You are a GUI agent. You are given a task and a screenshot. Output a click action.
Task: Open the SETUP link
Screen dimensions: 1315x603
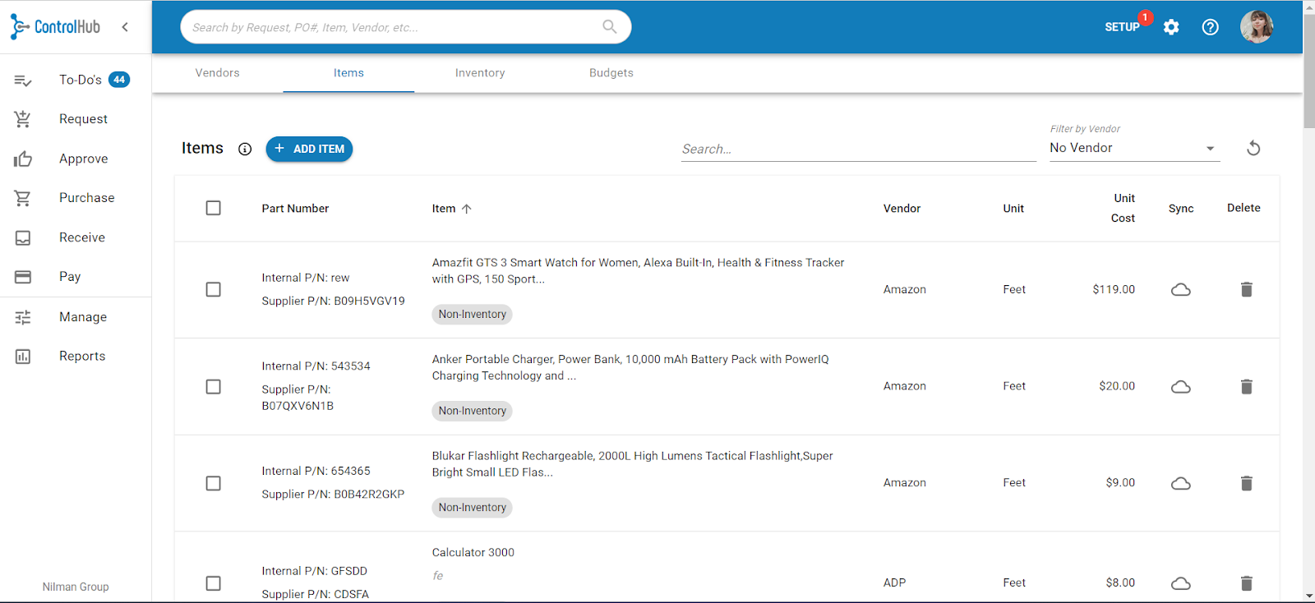1122,27
